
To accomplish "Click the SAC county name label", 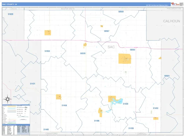I will (x=111, y=47).
